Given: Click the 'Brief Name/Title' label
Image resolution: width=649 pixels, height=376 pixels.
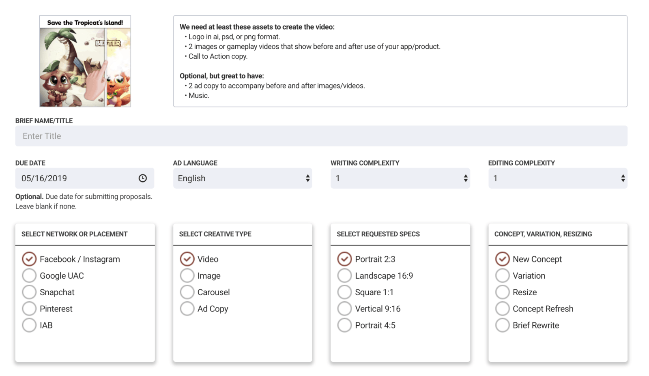Looking at the screenshot, I should (x=44, y=121).
